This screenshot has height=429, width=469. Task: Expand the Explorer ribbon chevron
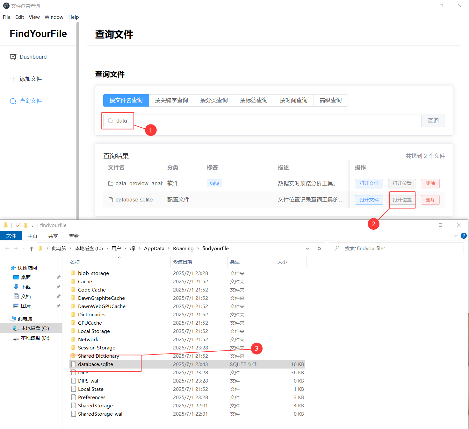point(455,236)
